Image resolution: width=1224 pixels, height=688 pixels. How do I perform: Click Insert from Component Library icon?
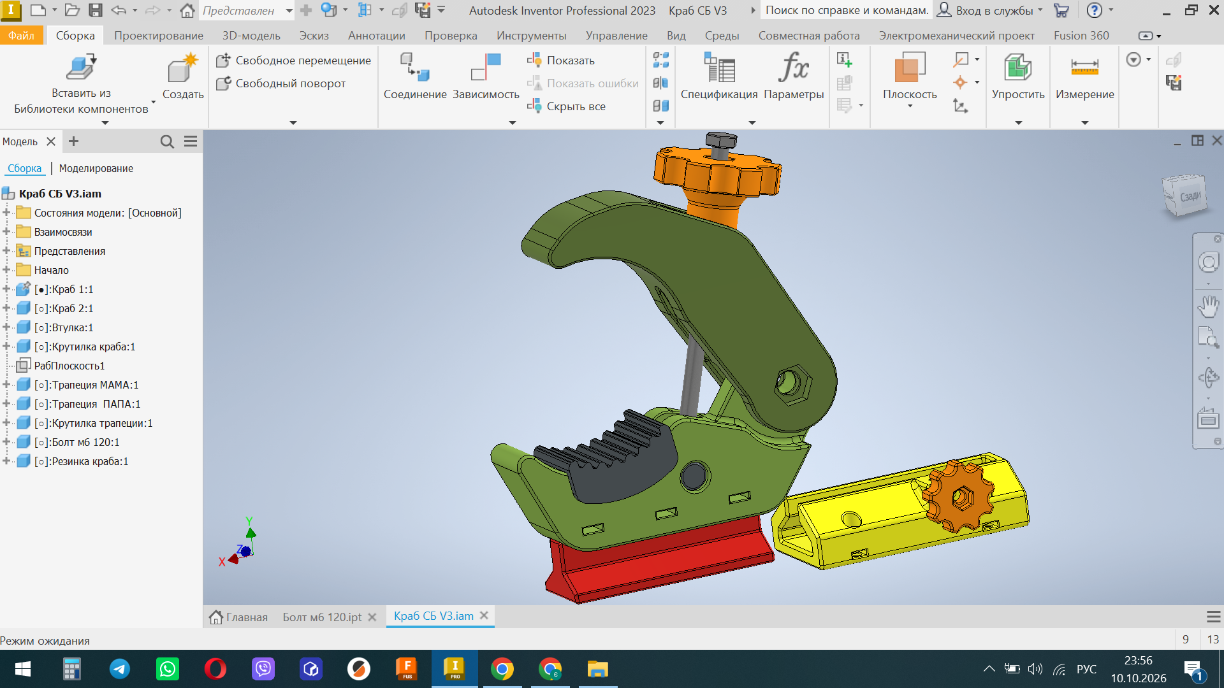click(x=81, y=68)
